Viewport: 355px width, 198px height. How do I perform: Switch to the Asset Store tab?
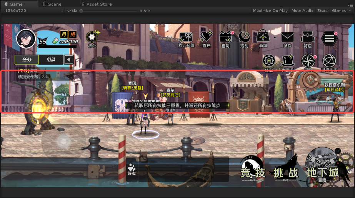[x=97, y=4]
